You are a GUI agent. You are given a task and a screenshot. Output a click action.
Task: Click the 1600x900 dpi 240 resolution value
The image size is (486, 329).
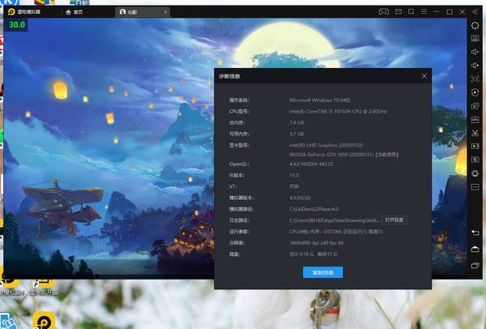(317, 243)
